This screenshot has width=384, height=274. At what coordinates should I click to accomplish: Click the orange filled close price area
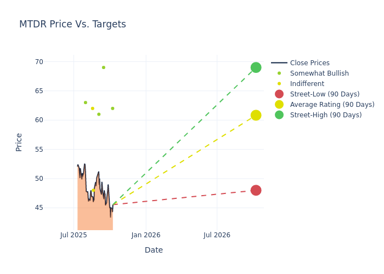pyautogui.click(x=88, y=216)
